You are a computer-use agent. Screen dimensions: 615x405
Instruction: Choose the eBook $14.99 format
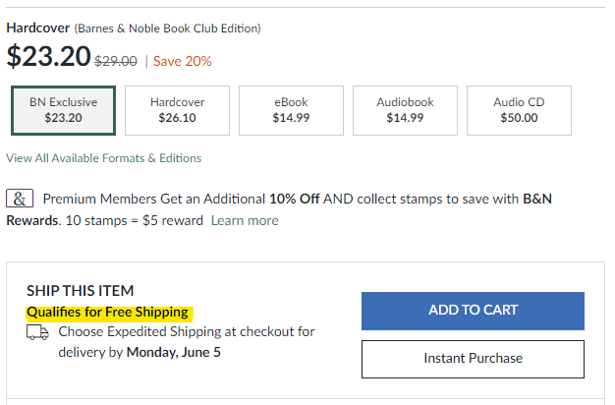pos(291,110)
